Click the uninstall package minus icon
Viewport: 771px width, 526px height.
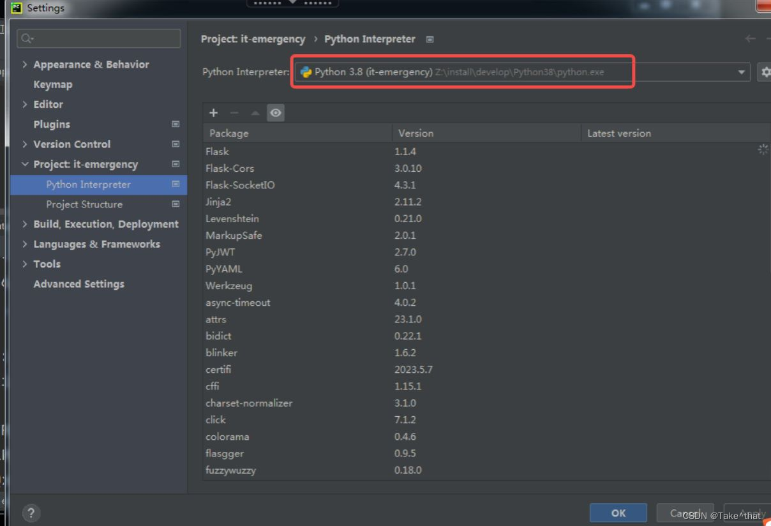pos(234,112)
